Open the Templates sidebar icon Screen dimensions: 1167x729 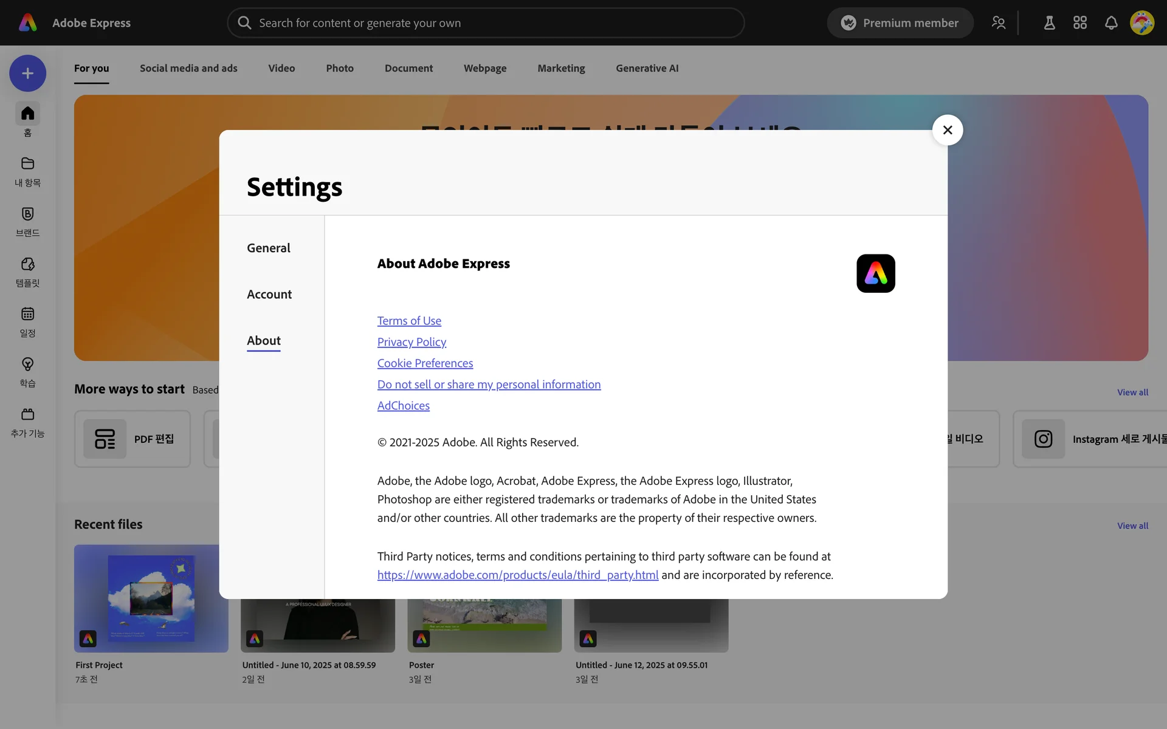pos(27,264)
